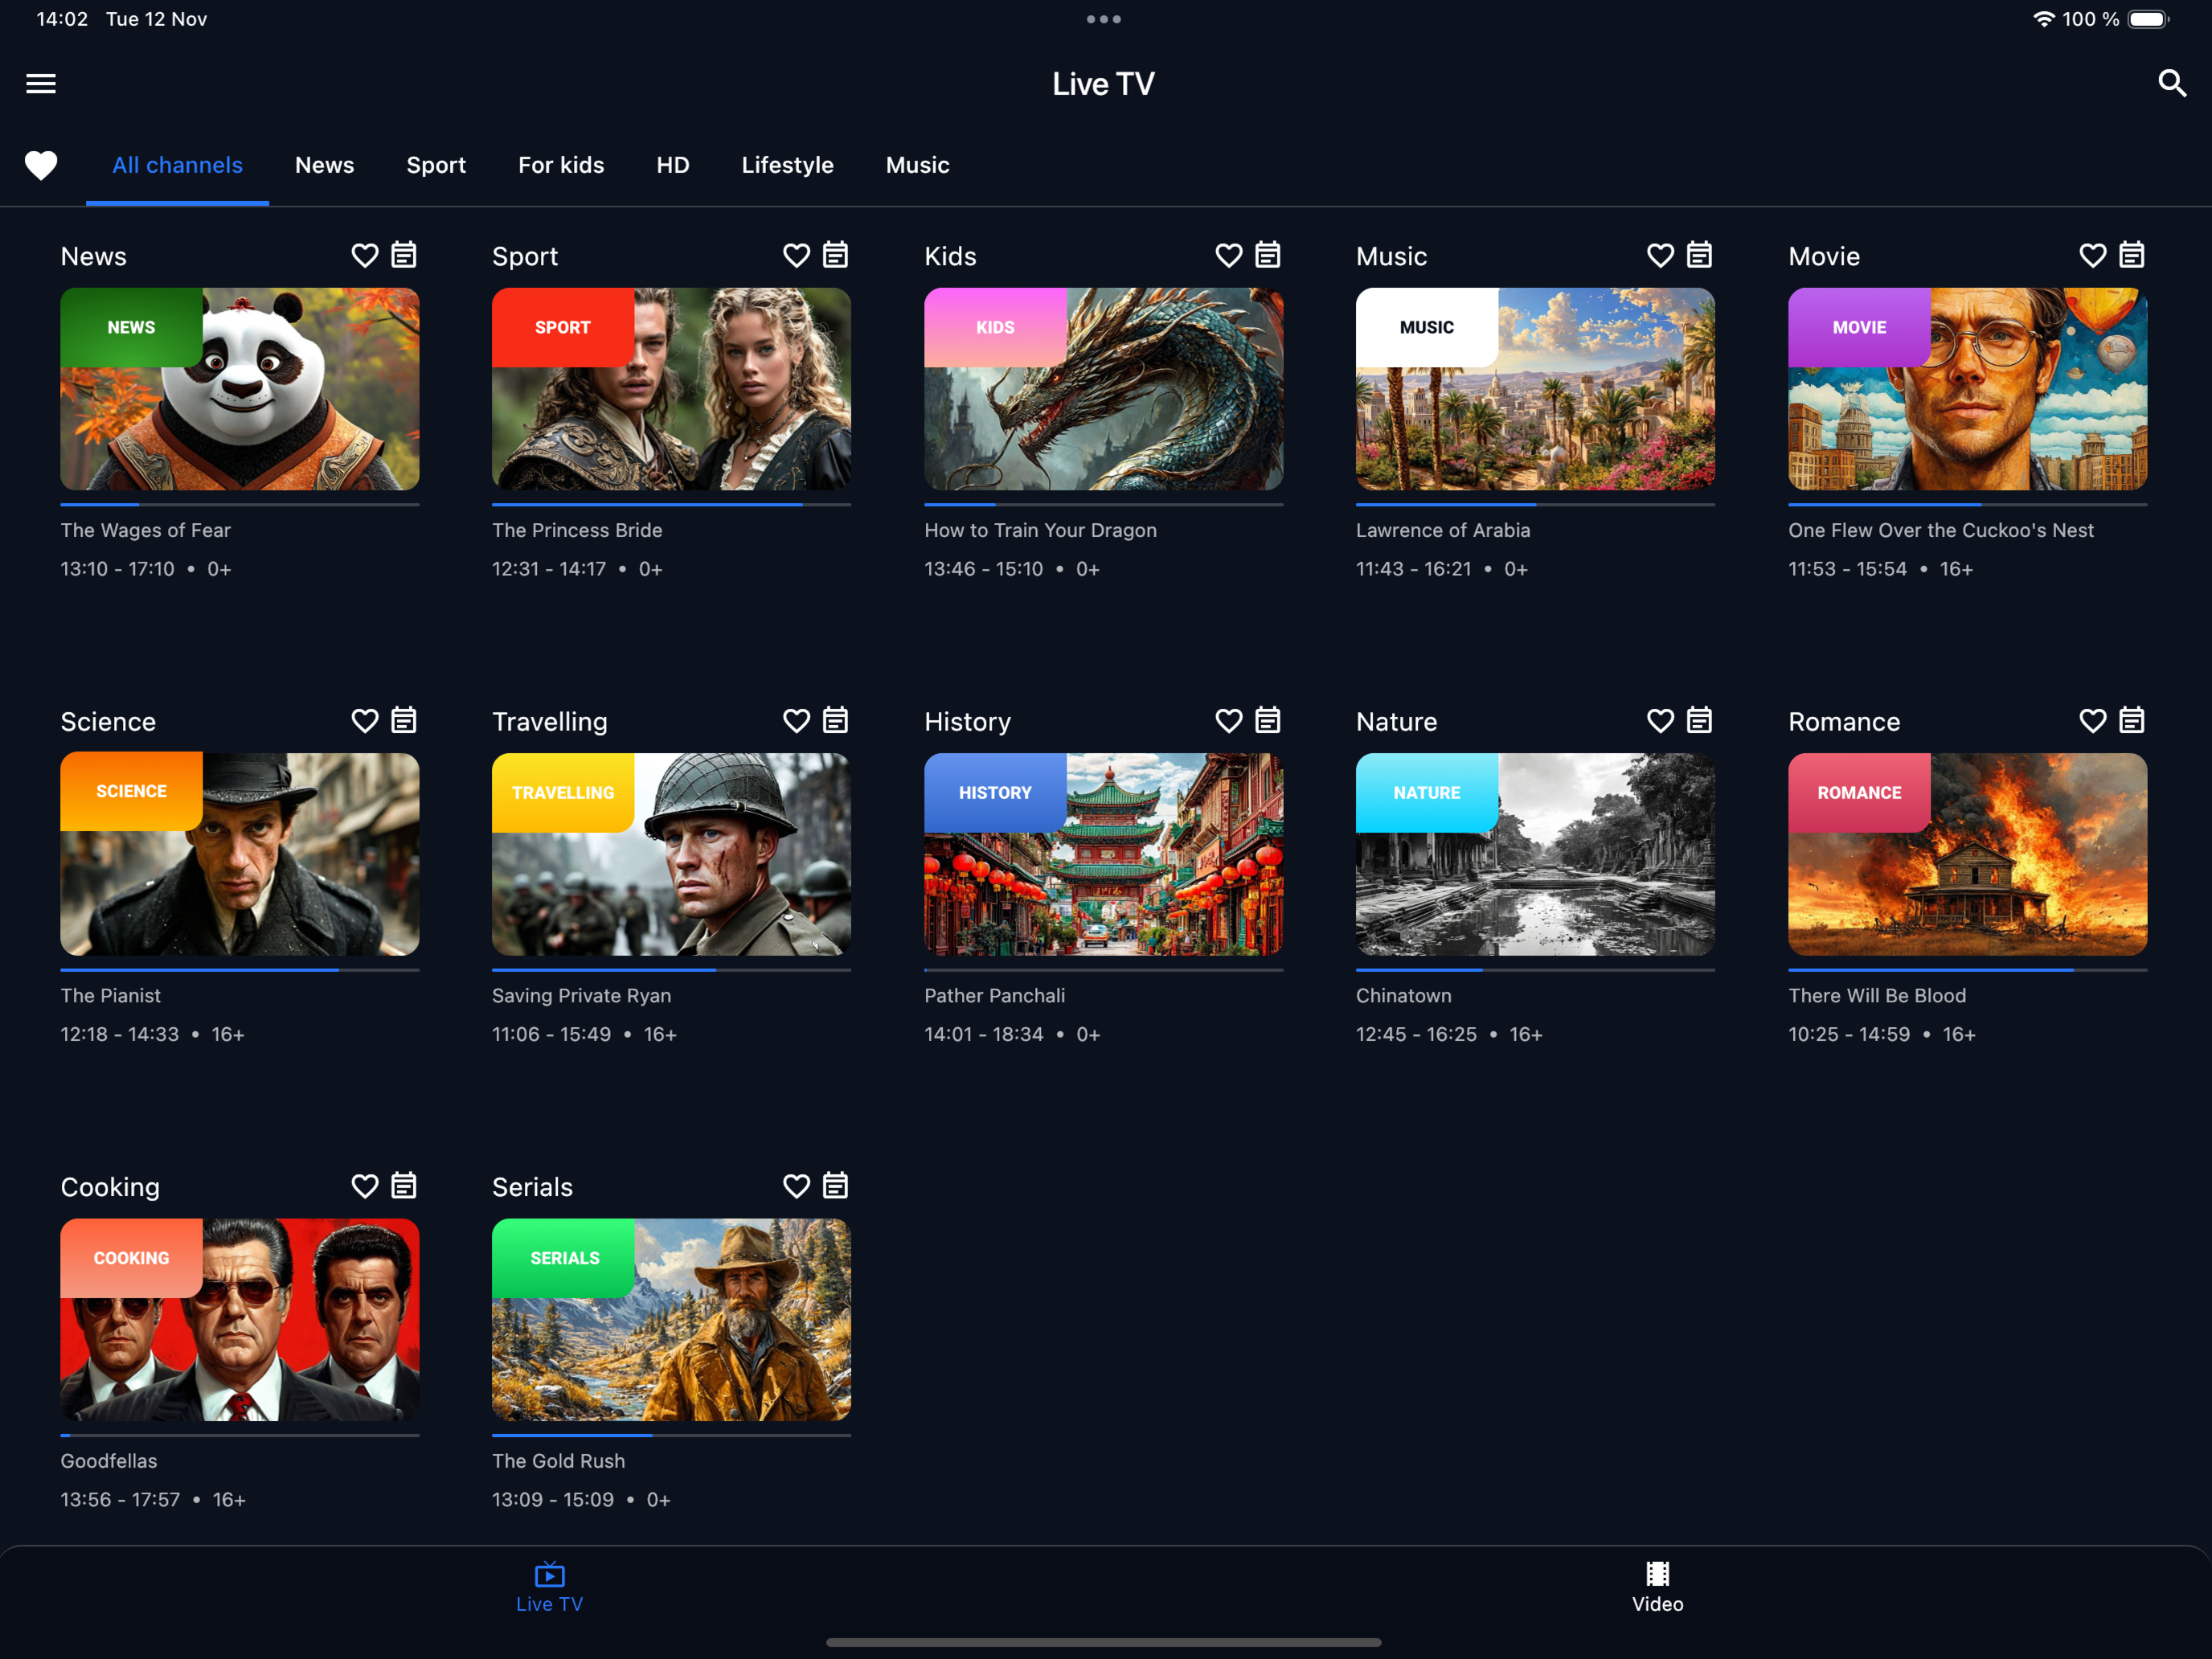Viewport: 2212px width, 1659px height.
Task: Open the Movie channel schedule icon
Action: point(2132,255)
